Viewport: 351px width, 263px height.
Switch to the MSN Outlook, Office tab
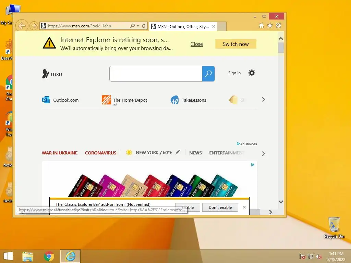(183, 27)
